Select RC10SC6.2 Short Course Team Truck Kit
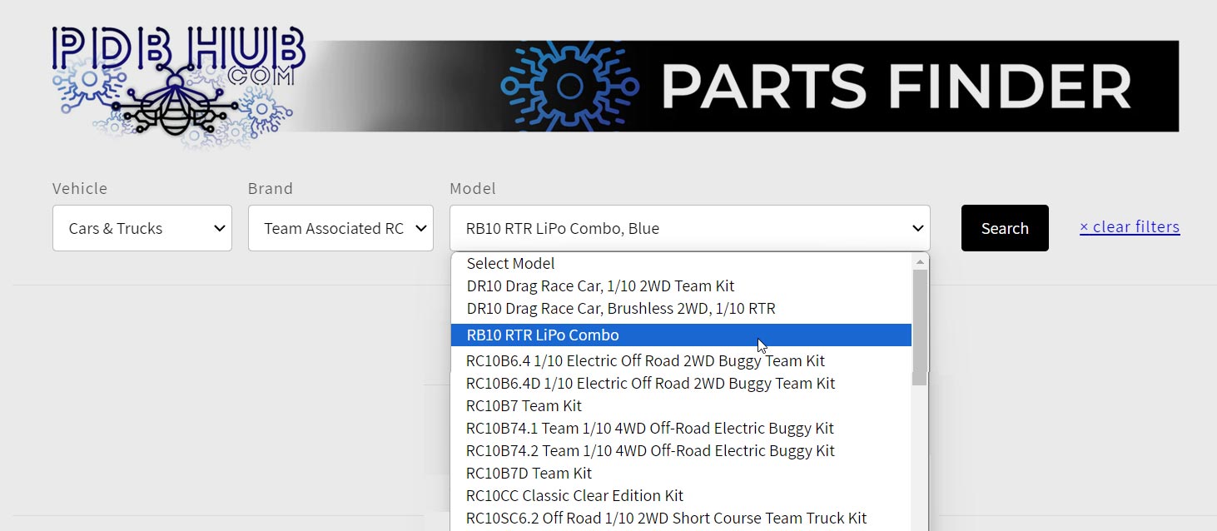 click(x=666, y=518)
